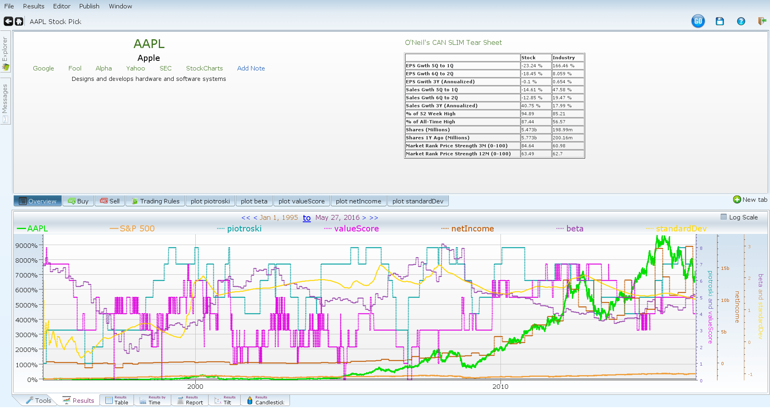The image size is (770, 416).
Task: Toggle the piotroski series in the legend
Action: click(x=244, y=229)
